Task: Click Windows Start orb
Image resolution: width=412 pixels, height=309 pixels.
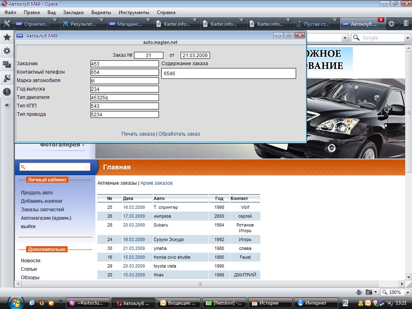Action: click(x=15, y=303)
